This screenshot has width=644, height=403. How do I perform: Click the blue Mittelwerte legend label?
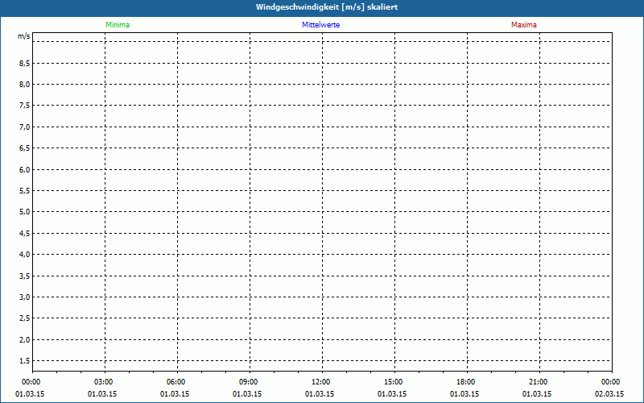click(x=320, y=25)
